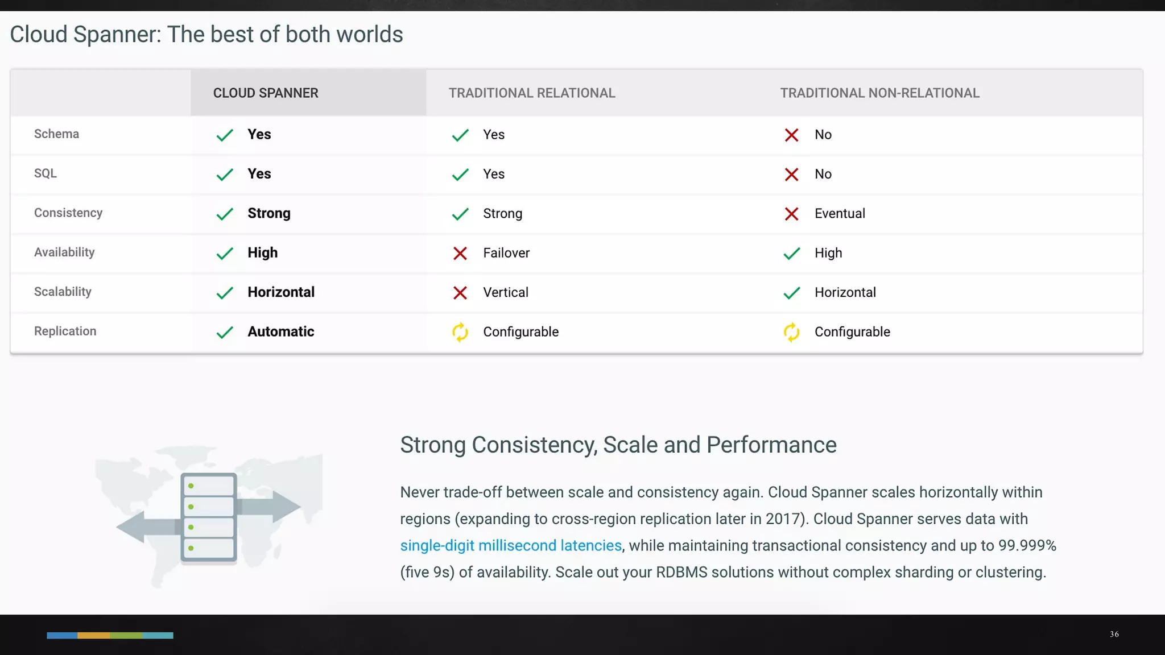Select the TRADITIONAL RELATIONAL column header
The width and height of the screenshot is (1165, 655).
531,93
